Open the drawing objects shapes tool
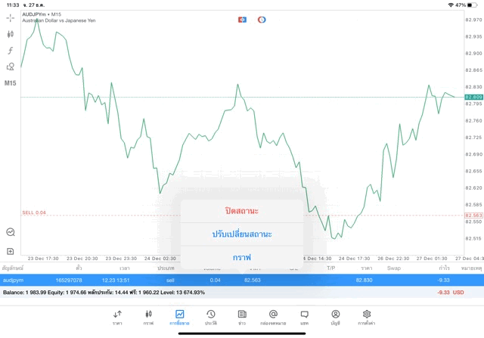The image size is (484, 338). (11, 67)
